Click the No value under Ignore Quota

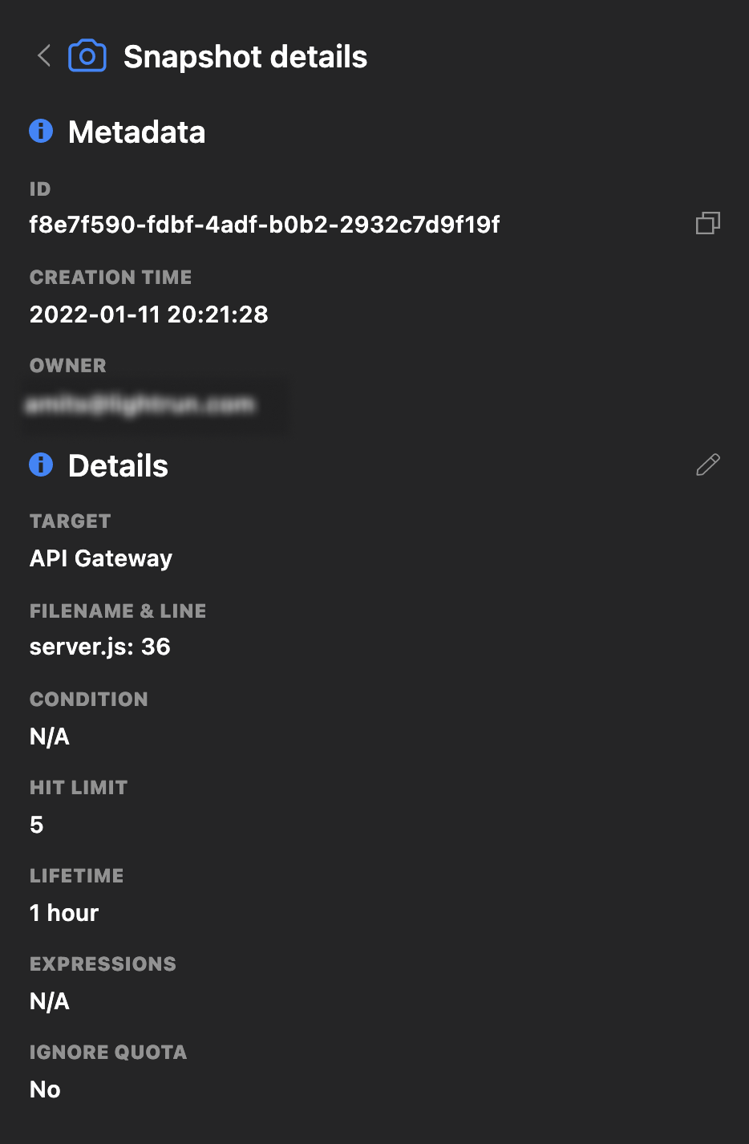[x=45, y=1089]
